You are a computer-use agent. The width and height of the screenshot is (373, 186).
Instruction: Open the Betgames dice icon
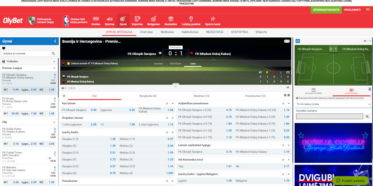point(153,19)
